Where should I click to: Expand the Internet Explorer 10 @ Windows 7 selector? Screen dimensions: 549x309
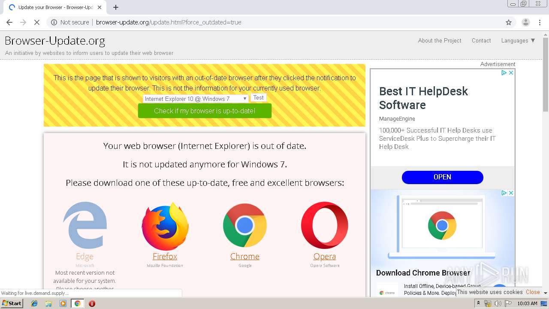[196, 99]
